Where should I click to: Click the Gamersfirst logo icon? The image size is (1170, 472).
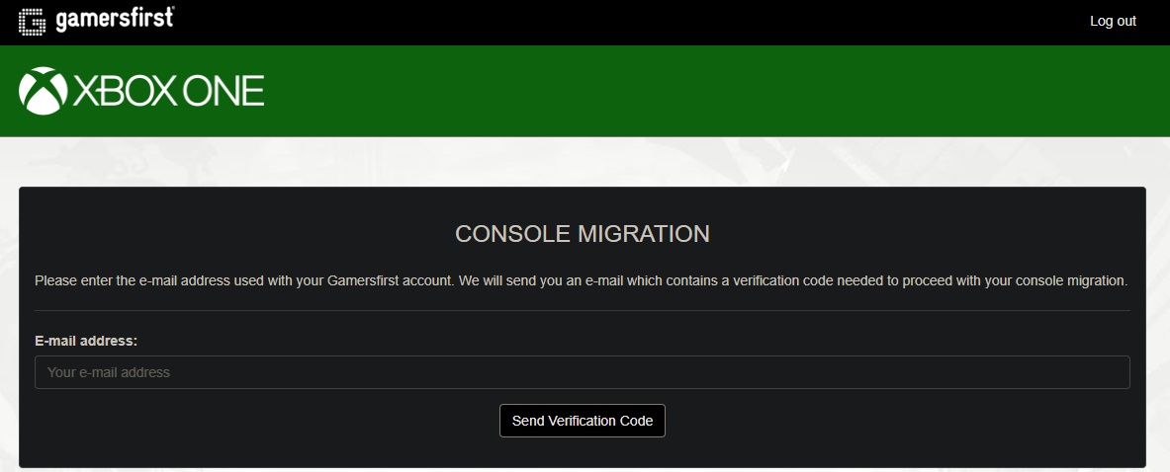tap(32, 22)
